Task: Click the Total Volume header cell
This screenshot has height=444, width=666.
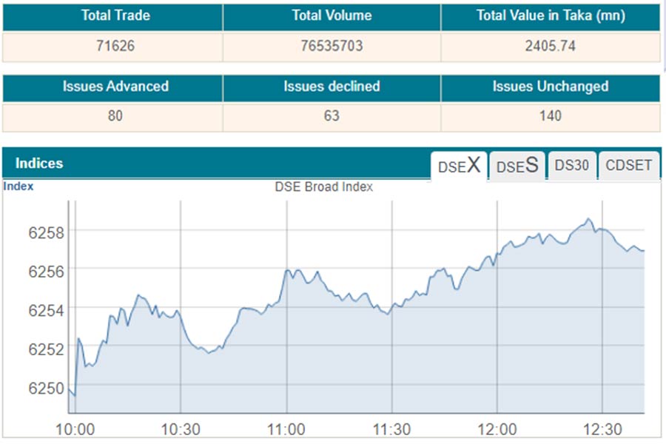Action: click(332, 16)
